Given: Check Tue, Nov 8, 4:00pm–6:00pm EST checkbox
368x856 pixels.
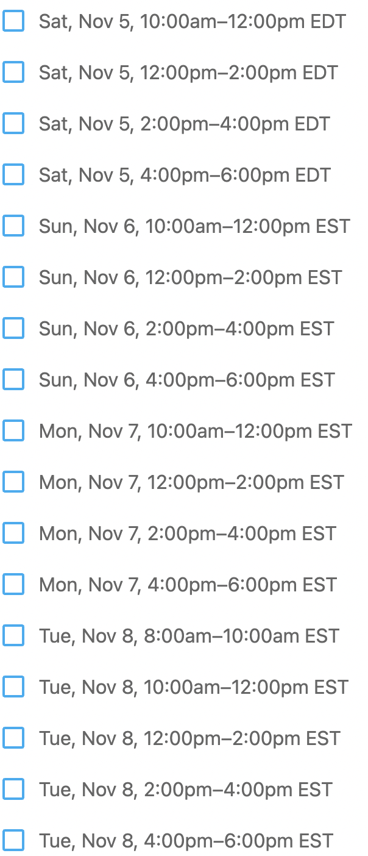Looking at the screenshot, I should 13,841.
